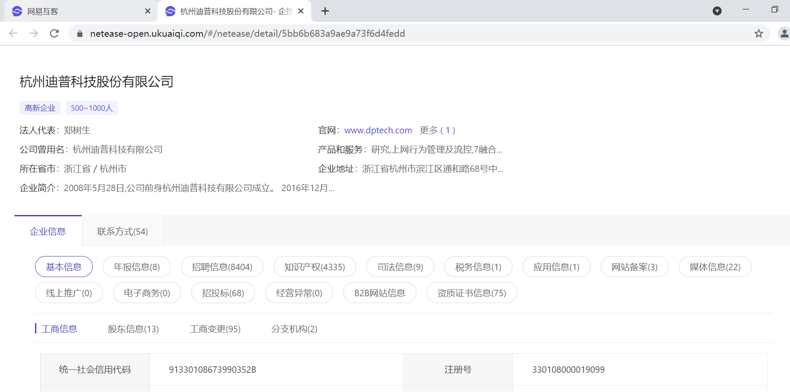
Task: Open the 联系方式(54) tab
Action: [123, 231]
